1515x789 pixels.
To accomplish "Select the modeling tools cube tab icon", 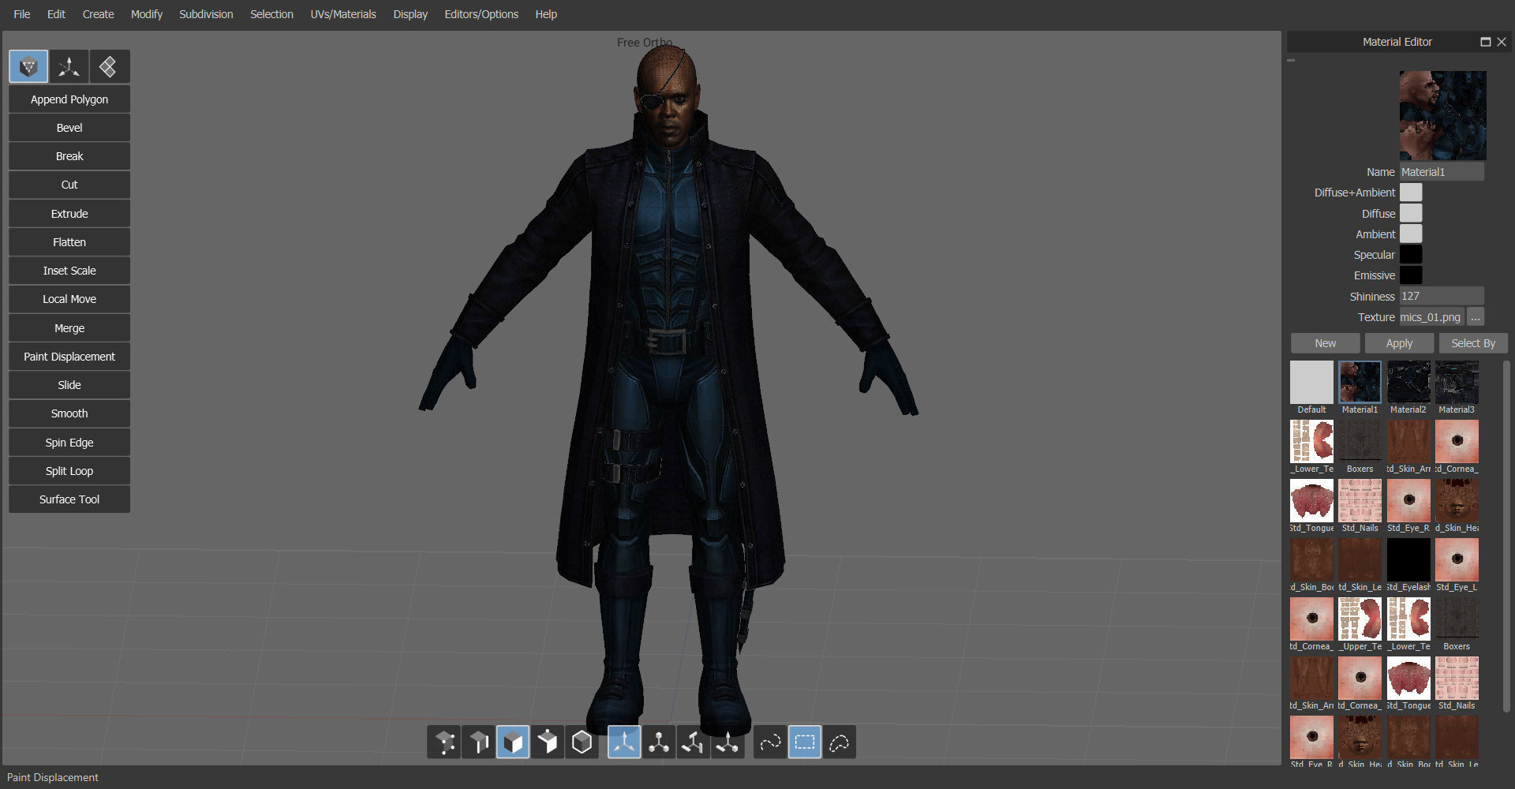I will click(x=28, y=67).
